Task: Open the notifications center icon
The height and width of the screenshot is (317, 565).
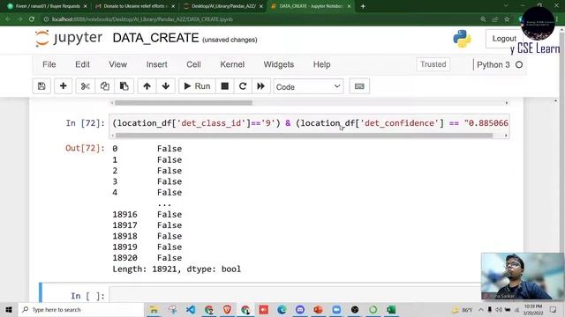Action: 554,309
